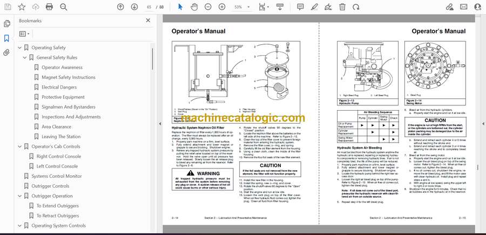Go to To Retract Outriggers bookmark
Image resolution: width=486 pixels, height=235 pixels.
pos(58,216)
